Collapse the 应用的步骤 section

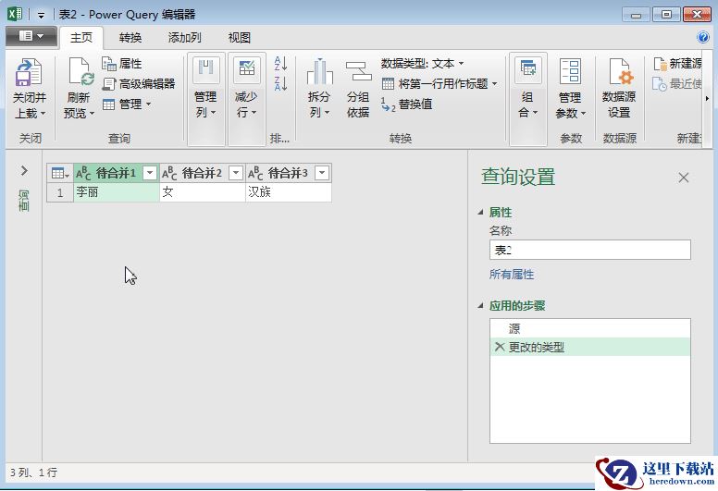click(480, 306)
